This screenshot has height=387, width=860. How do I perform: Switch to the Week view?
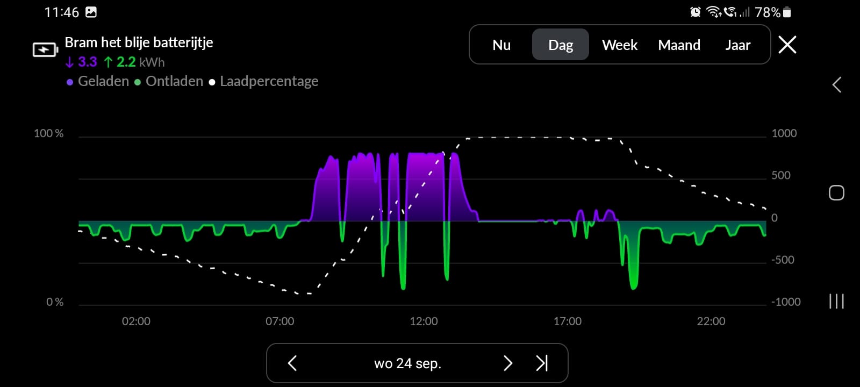click(x=620, y=45)
